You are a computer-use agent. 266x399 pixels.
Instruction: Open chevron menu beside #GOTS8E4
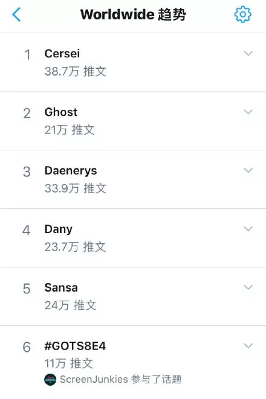248,345
